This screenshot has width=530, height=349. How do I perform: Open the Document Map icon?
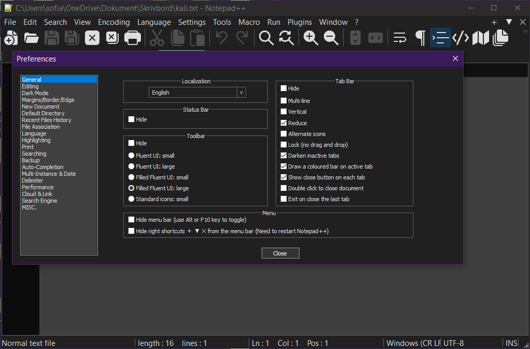pos(481,37)
